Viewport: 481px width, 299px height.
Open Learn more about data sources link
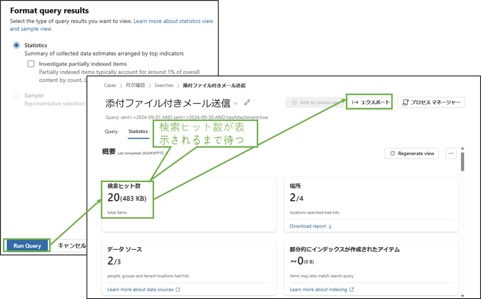point(144,289)
